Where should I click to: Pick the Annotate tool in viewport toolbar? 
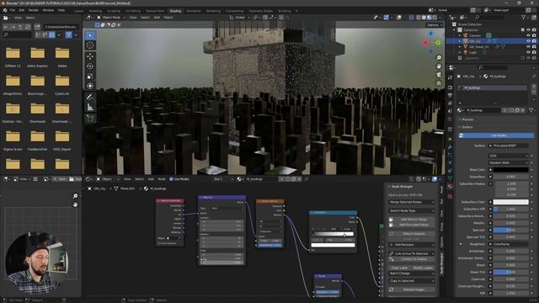tap(90, 98)
